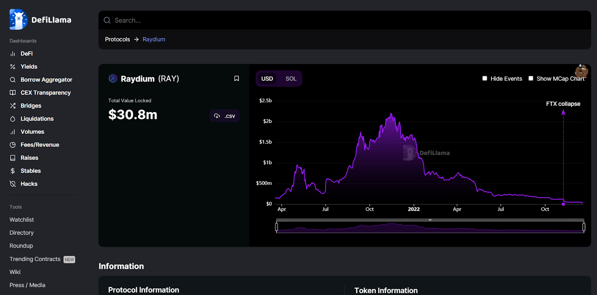The height and width of the screenshot is (295, 597).
Task: Click the chart range slider top grip
Action: [430, 220]
